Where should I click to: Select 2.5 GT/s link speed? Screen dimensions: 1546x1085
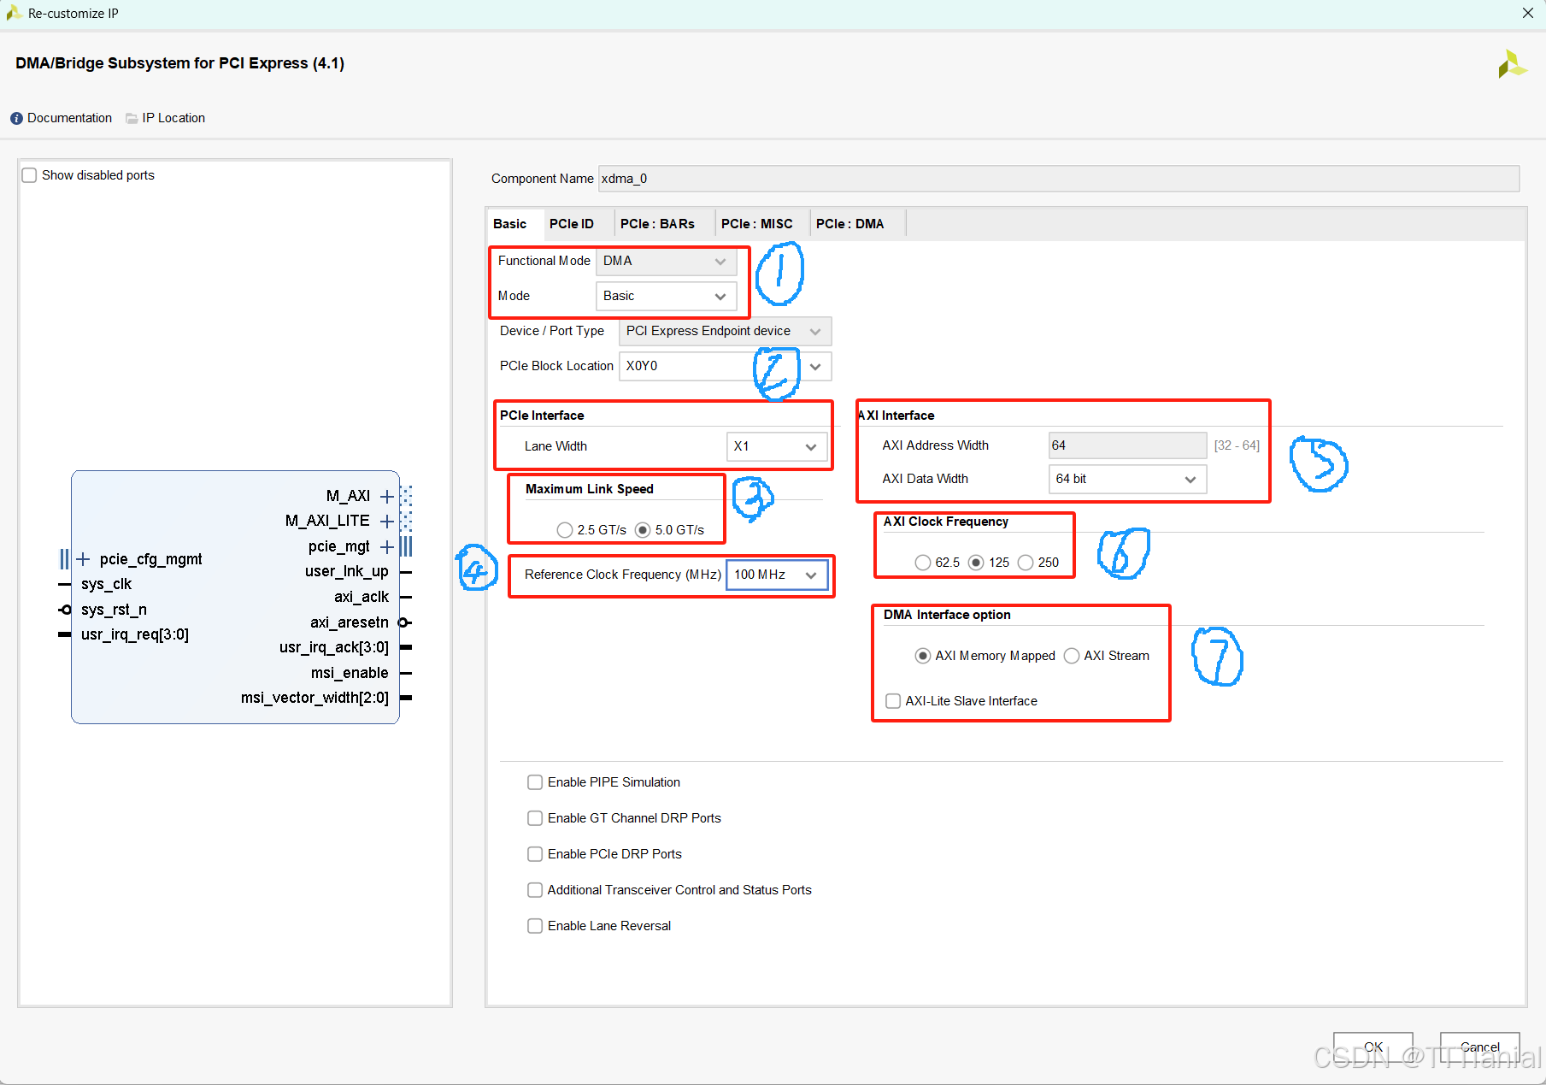pos(564,530)
